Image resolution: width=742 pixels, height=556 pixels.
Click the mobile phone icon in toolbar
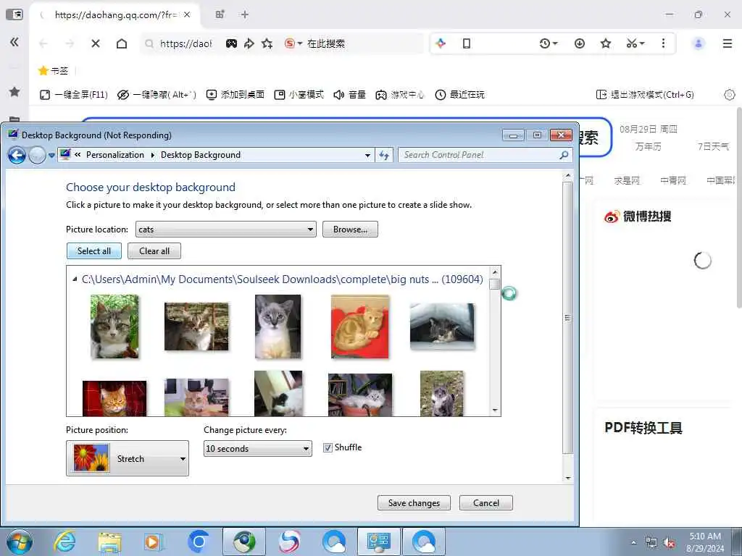pyautogui.click(x=466, y=43)
